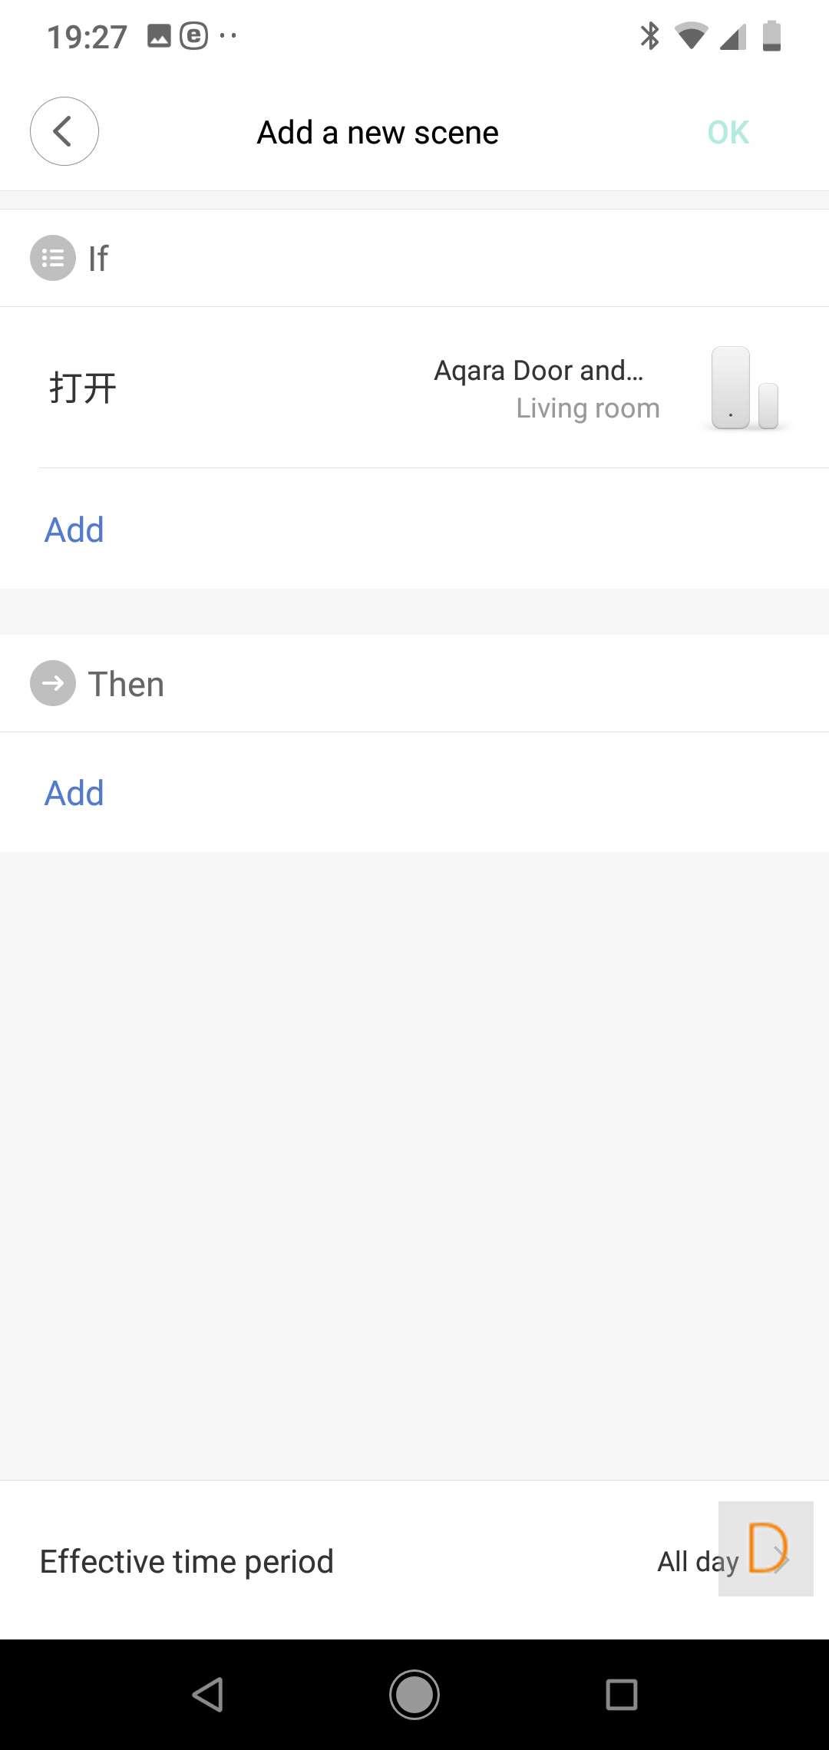Confirm the scene with OK
The height and width of the screenshot is (1750, 829).
tap(728, 133)
